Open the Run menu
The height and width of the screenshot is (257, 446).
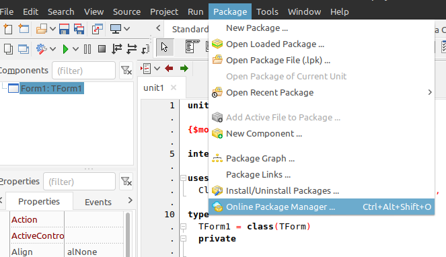[195, 11]
